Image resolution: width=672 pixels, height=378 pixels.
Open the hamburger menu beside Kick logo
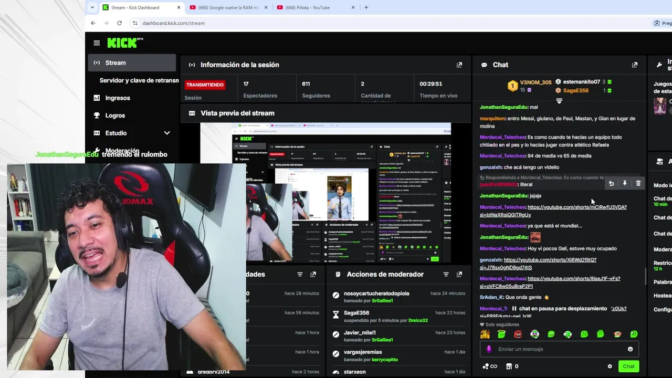coord(97,43)
